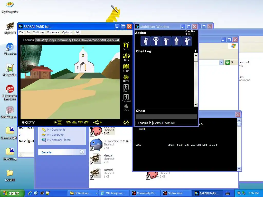This screenshot has width=263, height=197.
Task: Click the console window scrollbar down arrow
Action: [239, 169]
